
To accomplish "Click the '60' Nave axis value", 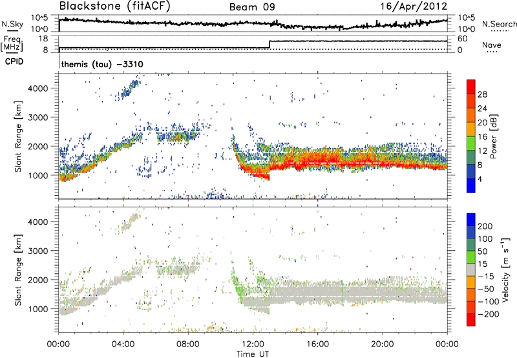I will point(463,39).
